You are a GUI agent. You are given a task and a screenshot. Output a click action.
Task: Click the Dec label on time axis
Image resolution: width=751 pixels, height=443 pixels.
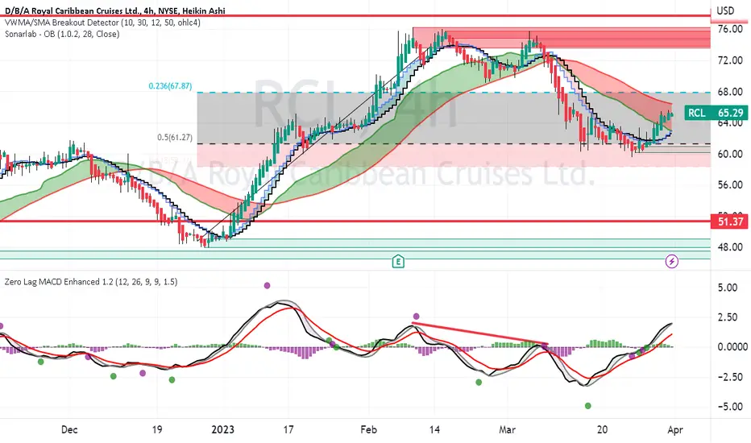coord(69,429)
